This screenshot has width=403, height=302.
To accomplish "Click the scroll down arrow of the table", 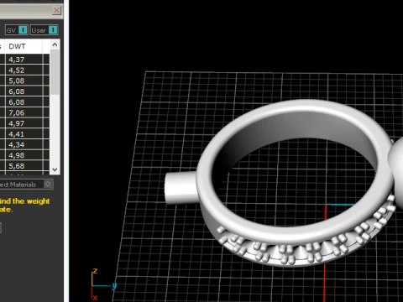I will pos(55,169).
